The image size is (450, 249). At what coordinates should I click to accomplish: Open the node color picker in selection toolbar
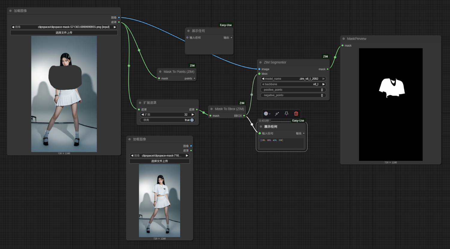point(266,113)
